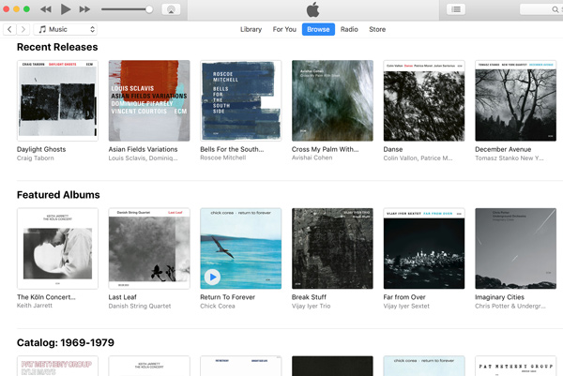563x376 pixels.
Task: Switch to the Radio tab
Action: (x=349, y=29)
